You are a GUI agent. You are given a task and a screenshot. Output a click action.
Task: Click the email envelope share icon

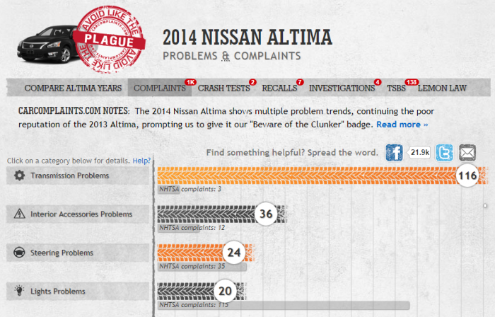click(467, 152)
